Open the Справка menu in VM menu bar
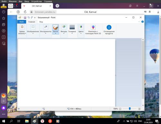Viewport: 161px width, 124px height. pos(48,1)
